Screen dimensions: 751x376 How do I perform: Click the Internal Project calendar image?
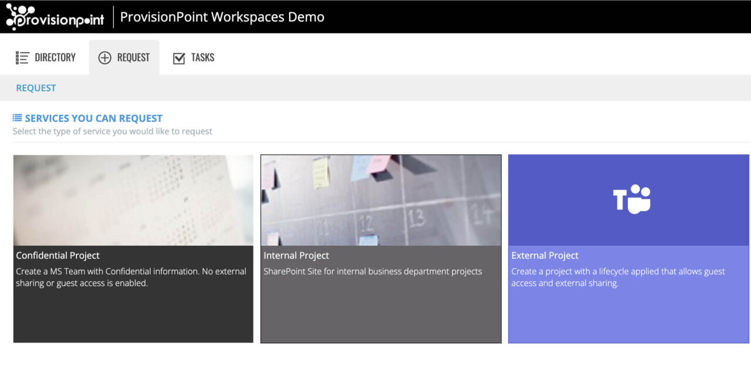381,199
